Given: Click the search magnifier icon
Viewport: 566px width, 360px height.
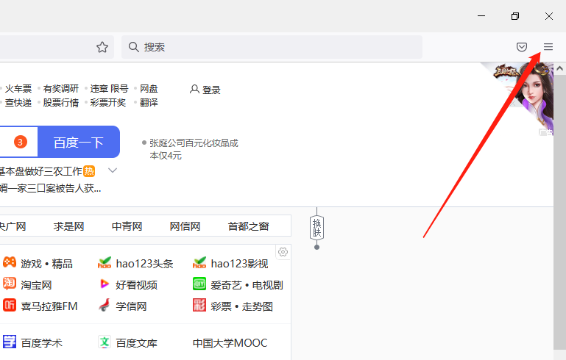Looking at the screenshot, I should click(x=133, y=47).
